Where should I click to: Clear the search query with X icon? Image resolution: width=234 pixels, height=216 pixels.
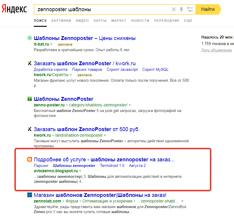173,9
